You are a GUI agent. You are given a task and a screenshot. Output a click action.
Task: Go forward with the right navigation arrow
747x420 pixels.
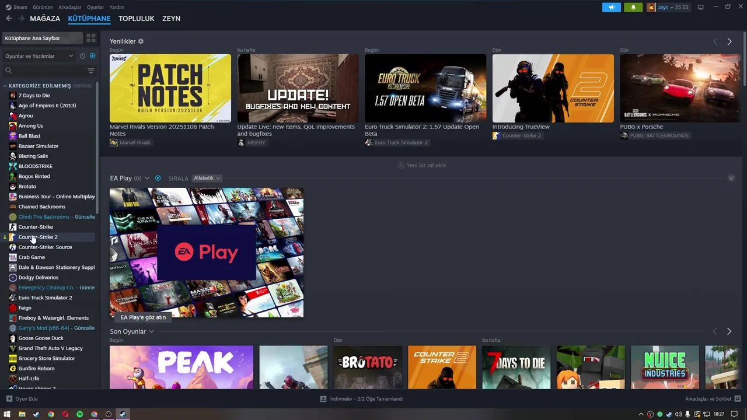click(21, 19)
